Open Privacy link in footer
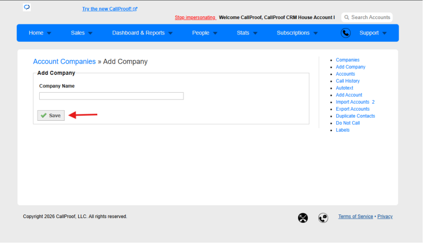This screenshot has height=243, width=423. (x=385, y=217)
